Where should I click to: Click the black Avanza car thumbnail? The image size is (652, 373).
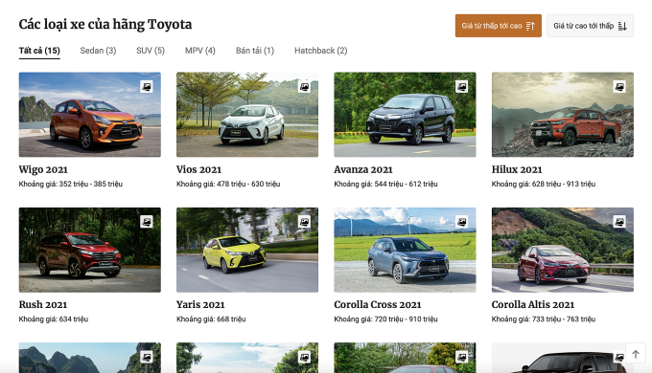(x=405, y=115)
